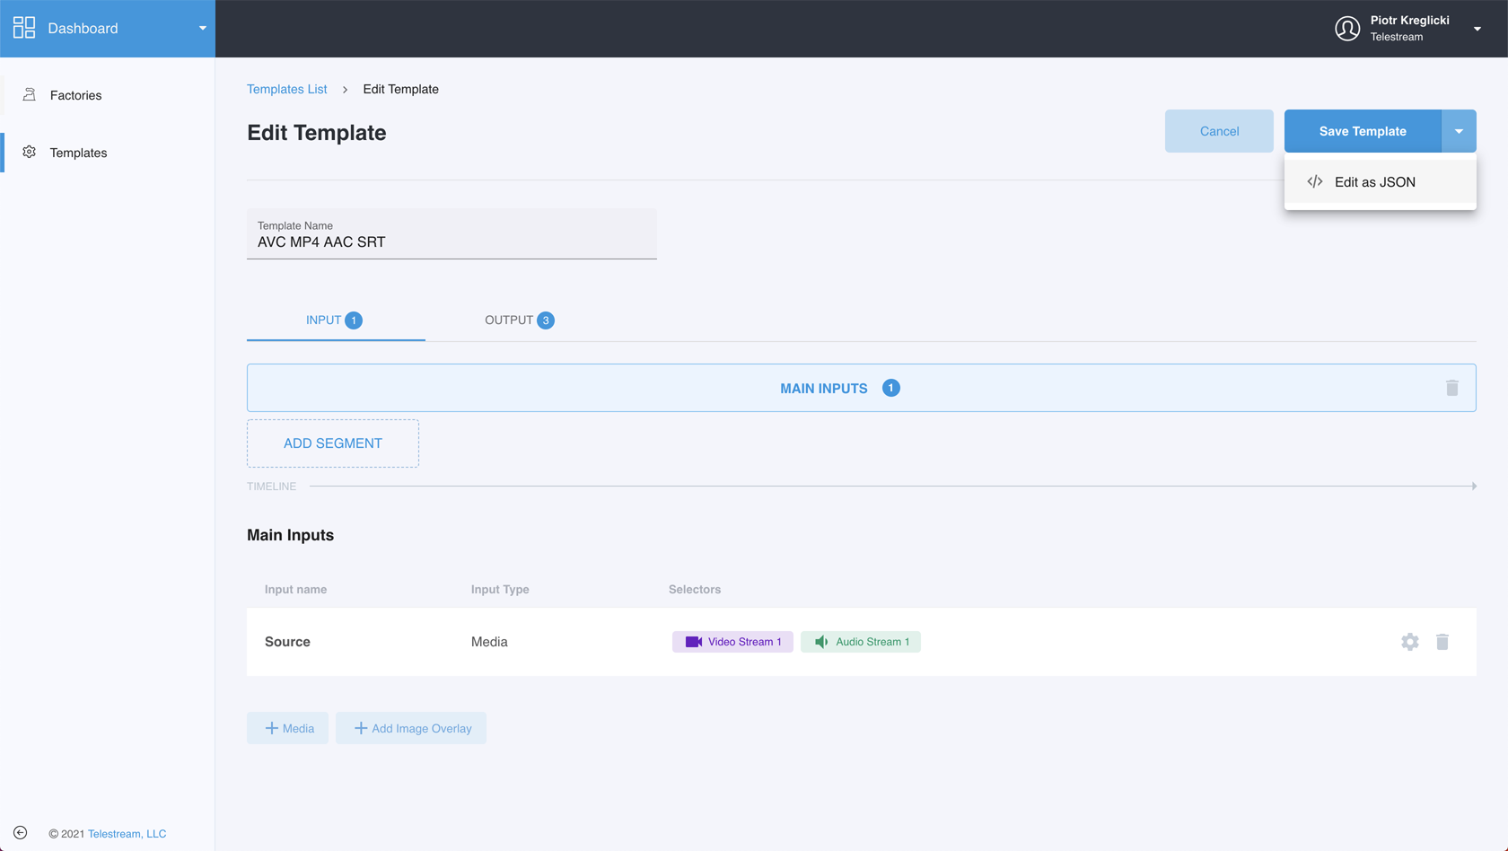
Task: Switch to the INPUT tab
Action: pos(336,320)
